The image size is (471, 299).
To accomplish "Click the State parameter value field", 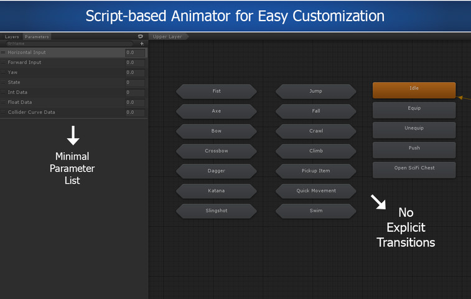I will coord(134,83).
